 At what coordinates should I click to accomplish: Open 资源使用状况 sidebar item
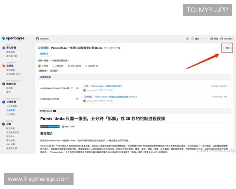(13, 132)
